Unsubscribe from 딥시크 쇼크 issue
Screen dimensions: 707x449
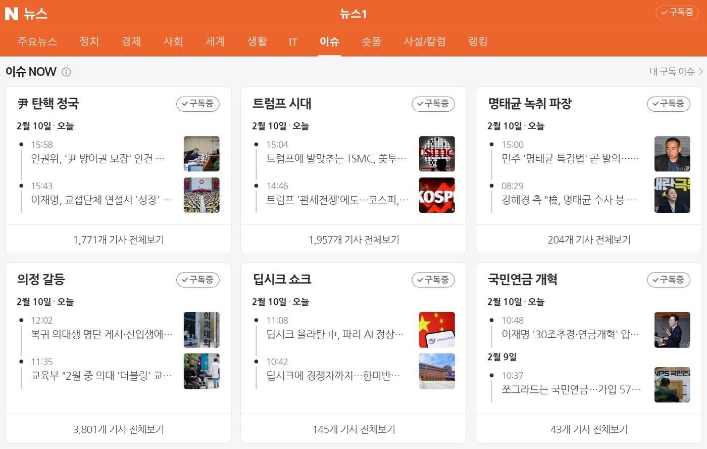coord(433,280)
